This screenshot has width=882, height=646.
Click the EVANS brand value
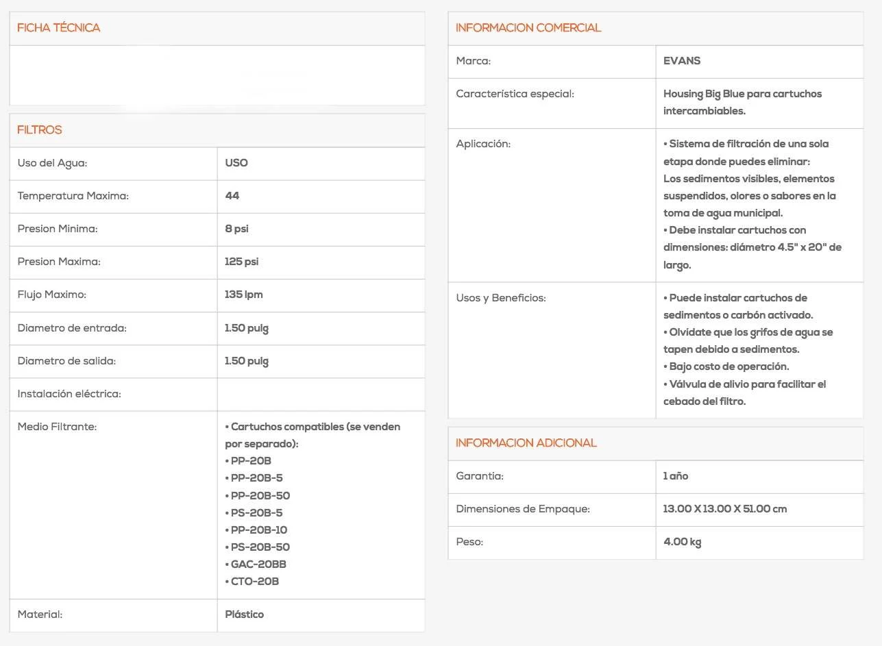pos(682,61)
